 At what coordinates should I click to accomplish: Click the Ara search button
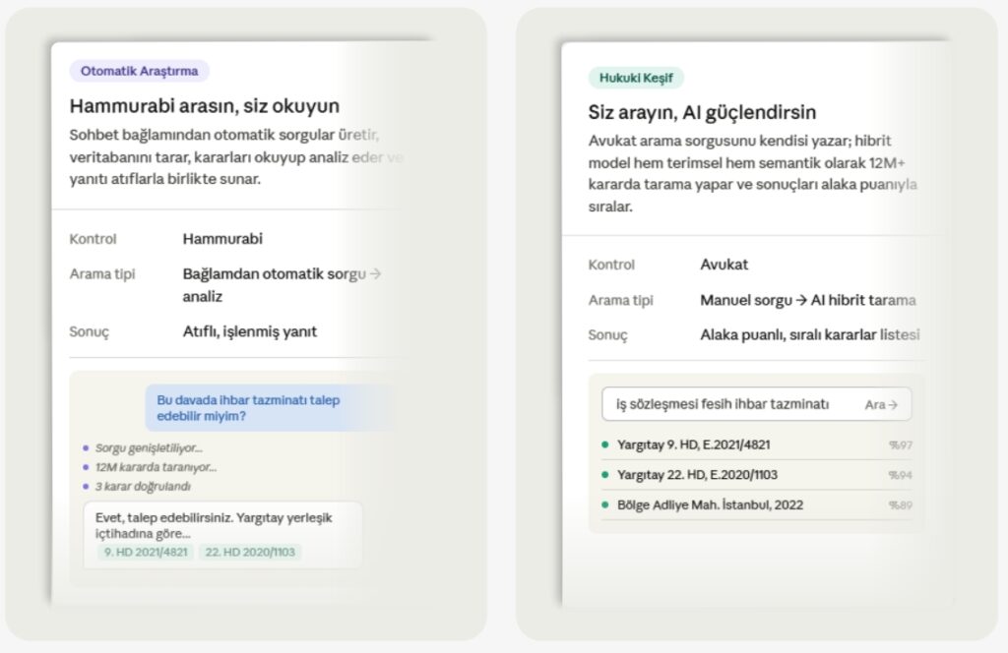[881, 404]
